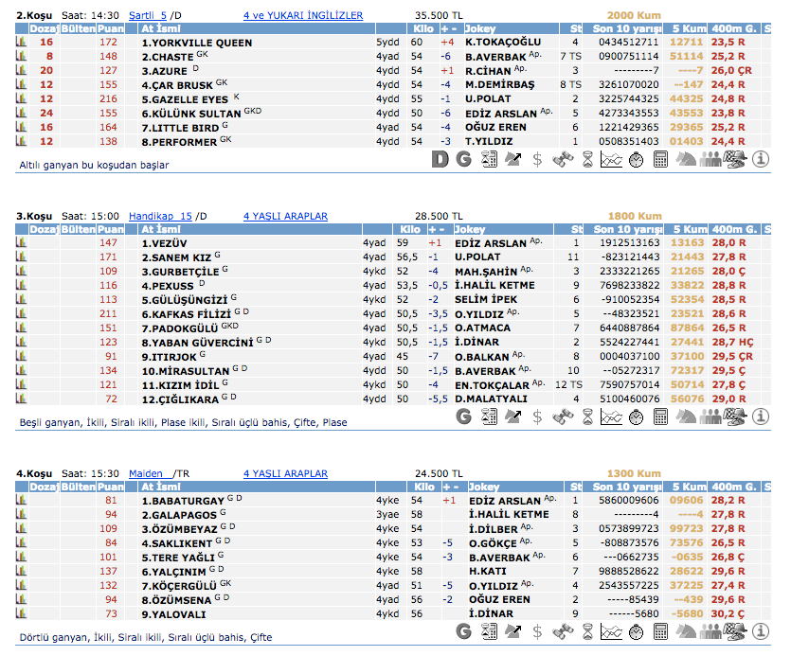Click the D icon under race 2

[x=440, y=160]
